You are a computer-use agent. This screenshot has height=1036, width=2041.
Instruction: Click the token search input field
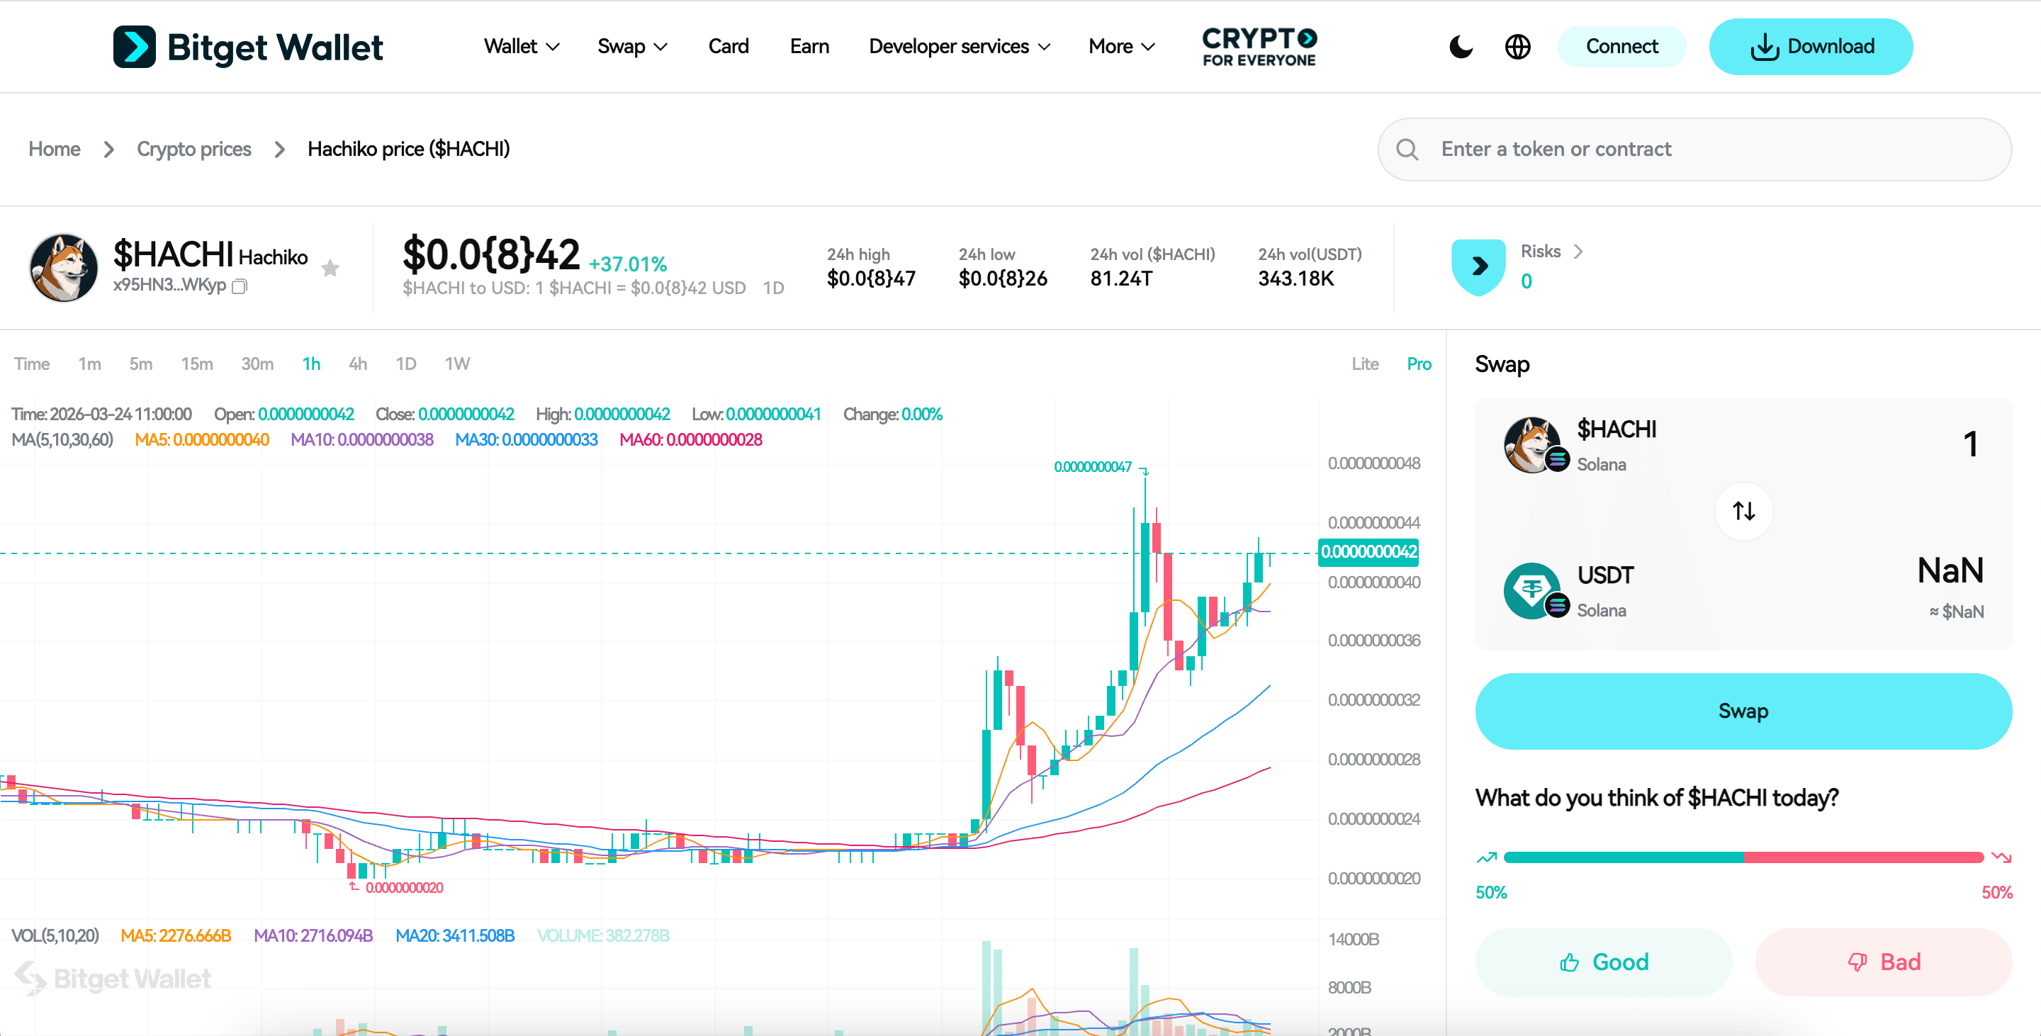pos(1664,149)
